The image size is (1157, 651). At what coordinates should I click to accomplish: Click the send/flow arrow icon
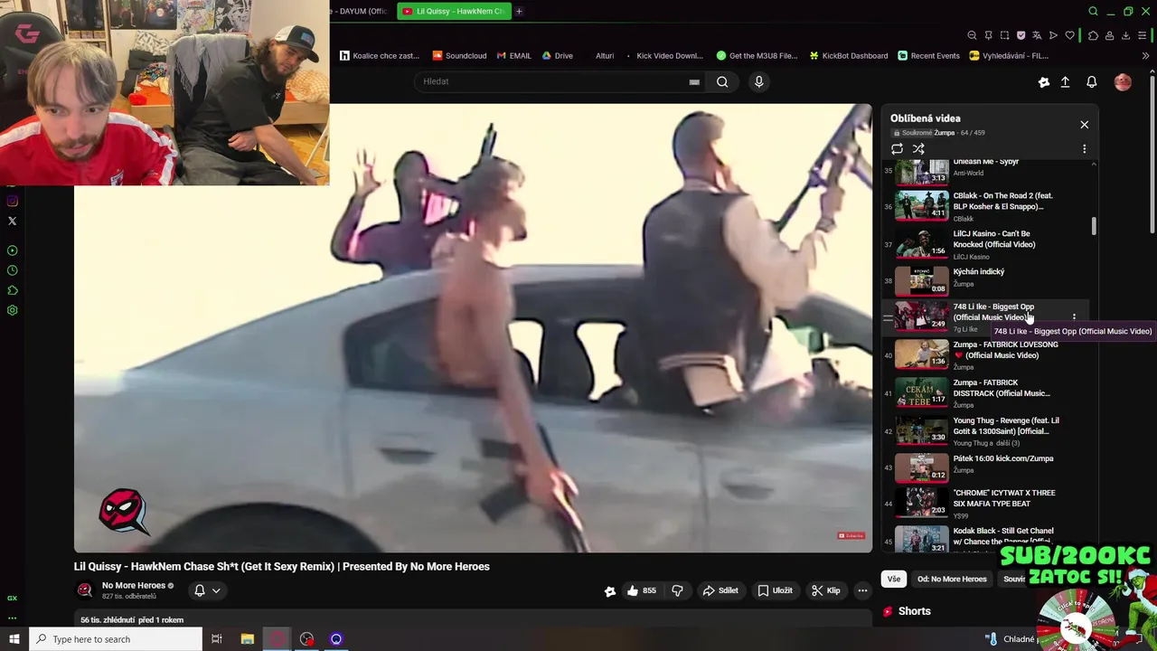tap(1053, 35)
